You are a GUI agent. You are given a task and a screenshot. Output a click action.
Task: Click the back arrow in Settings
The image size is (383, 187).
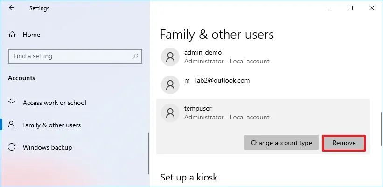coord(12,8)
